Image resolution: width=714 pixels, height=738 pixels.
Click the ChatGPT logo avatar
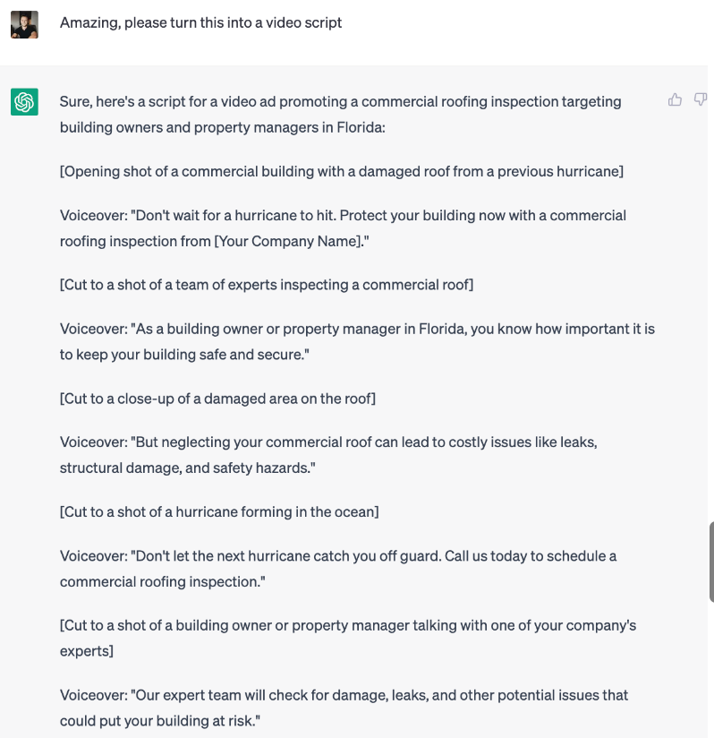(24, 102)
